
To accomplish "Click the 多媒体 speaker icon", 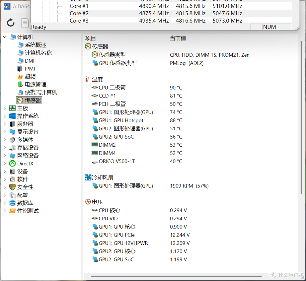I will point(12,140).
